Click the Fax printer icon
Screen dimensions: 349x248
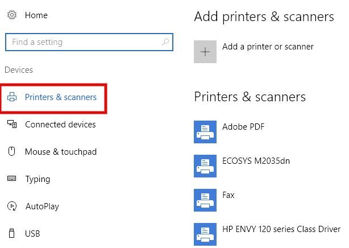[x=205, y=200]
